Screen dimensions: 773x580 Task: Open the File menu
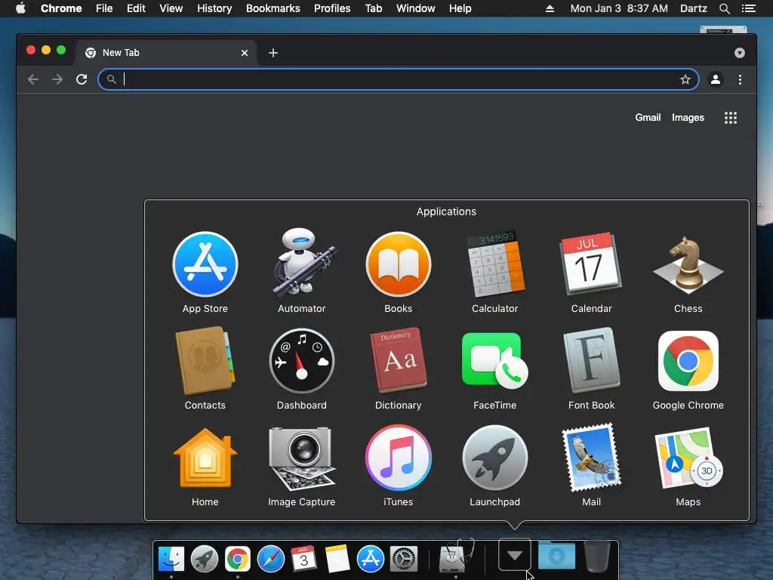[104, 8]
